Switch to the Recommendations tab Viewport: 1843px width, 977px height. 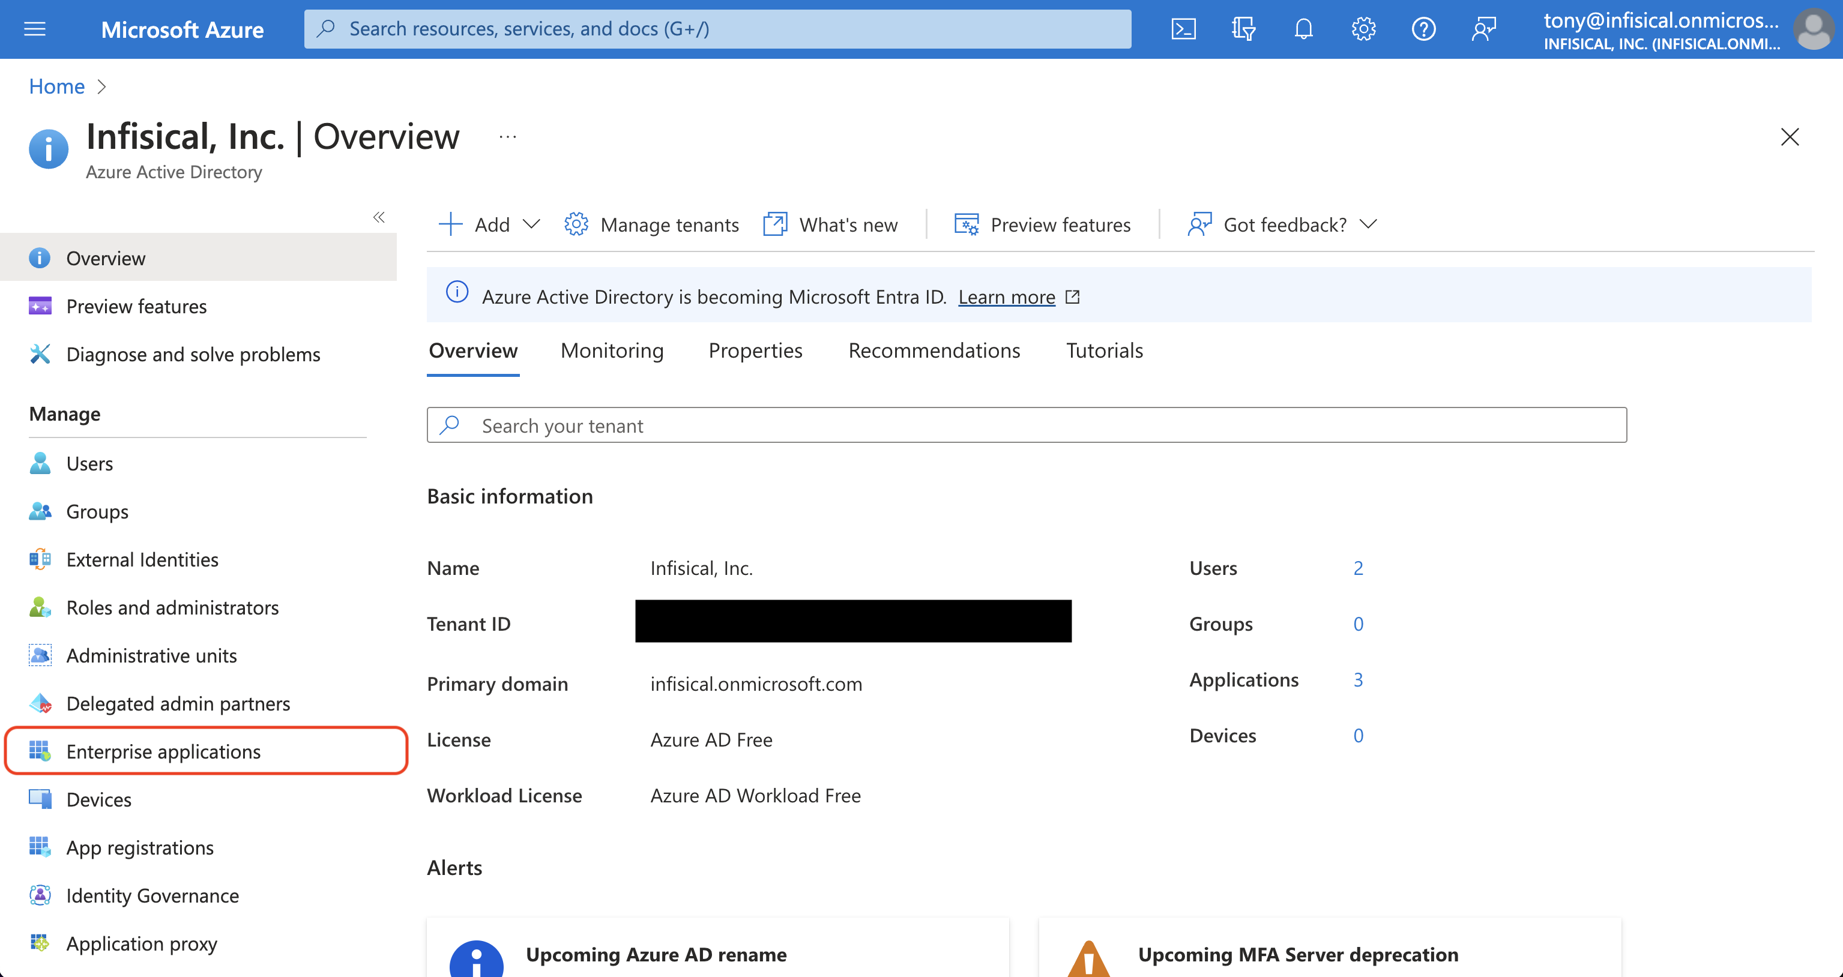(934, 350)
